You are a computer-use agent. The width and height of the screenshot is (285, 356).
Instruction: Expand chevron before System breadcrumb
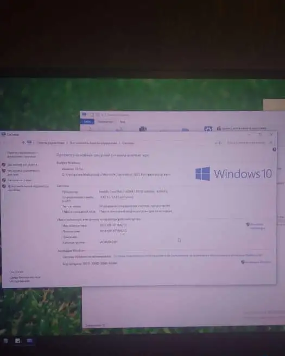coord(119,143)
